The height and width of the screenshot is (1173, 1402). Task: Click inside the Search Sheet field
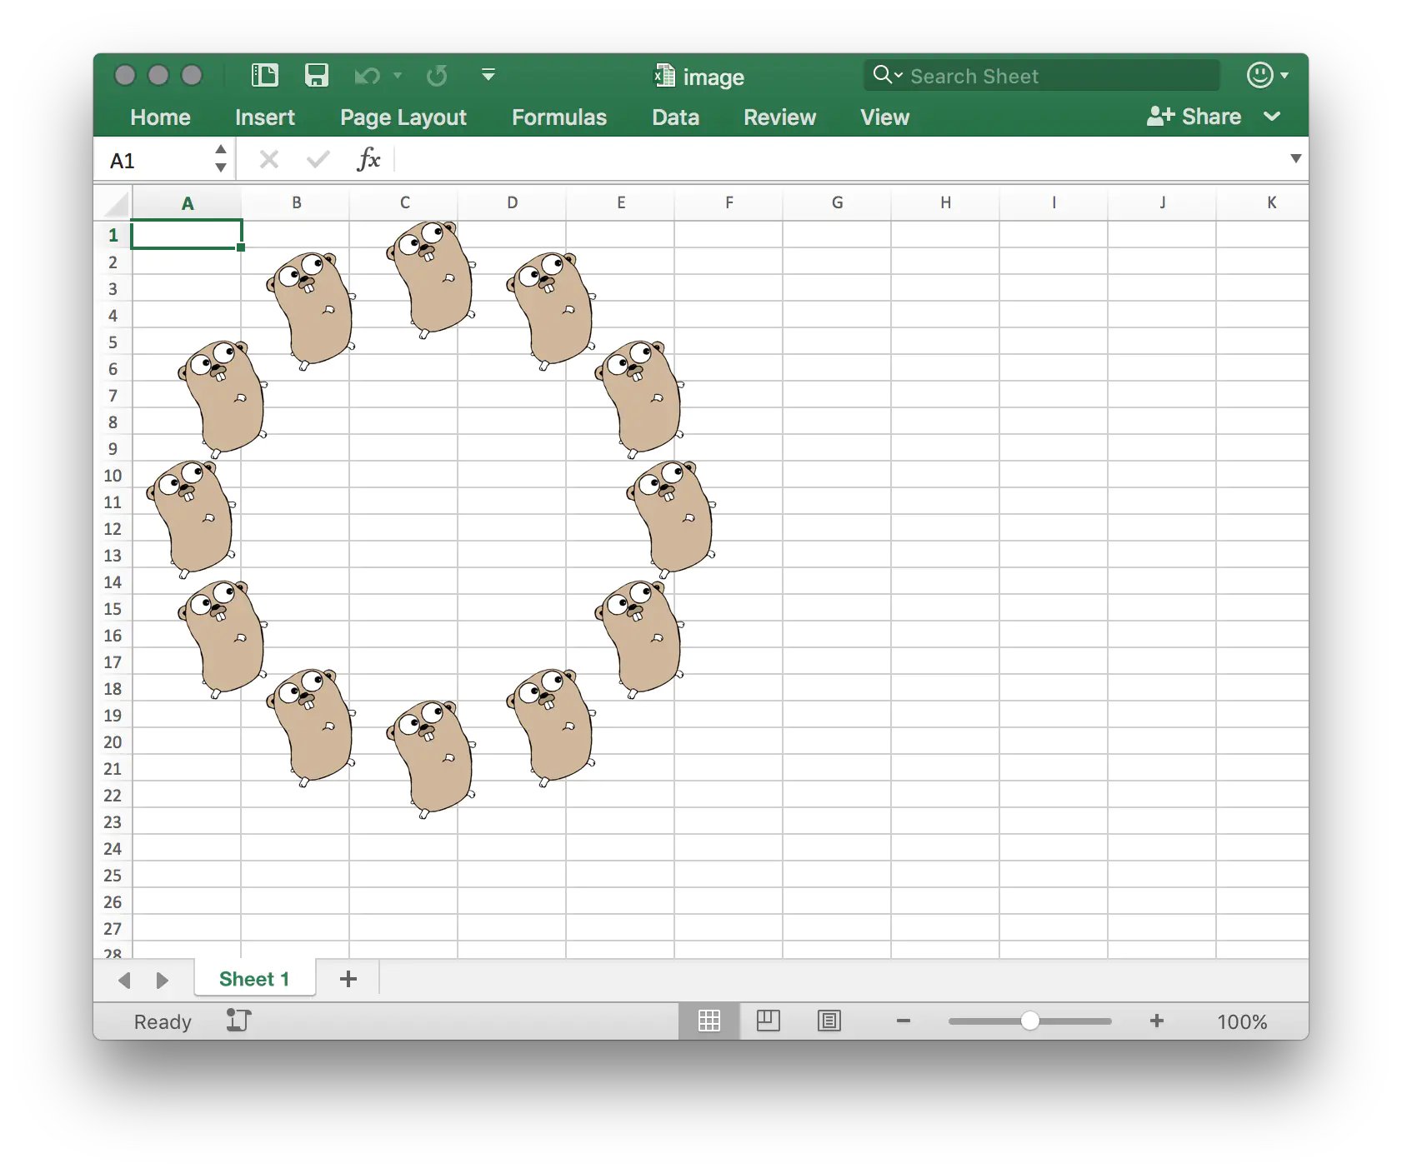tap(1042, 75)
